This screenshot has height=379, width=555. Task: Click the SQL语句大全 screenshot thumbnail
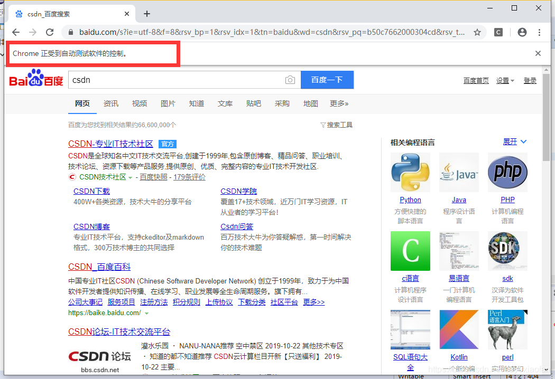click(x=410, y=329)
